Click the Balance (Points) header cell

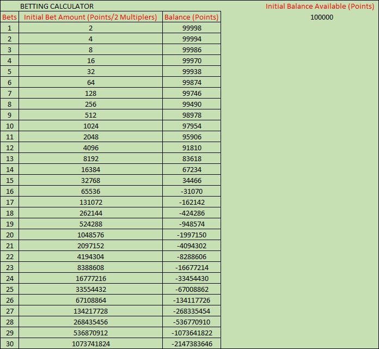click(192, 17)
